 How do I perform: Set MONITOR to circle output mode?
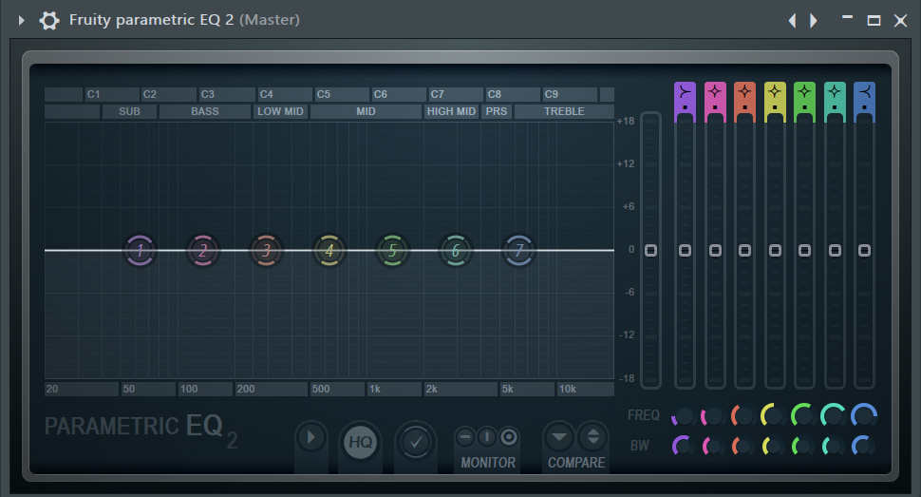(x=509, y=437)
